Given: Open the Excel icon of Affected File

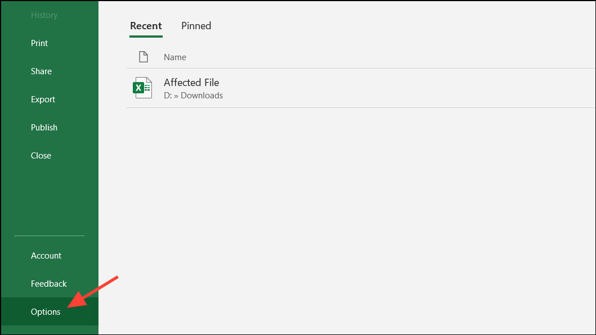Looking at the screenshot, I should pos(142,88).
